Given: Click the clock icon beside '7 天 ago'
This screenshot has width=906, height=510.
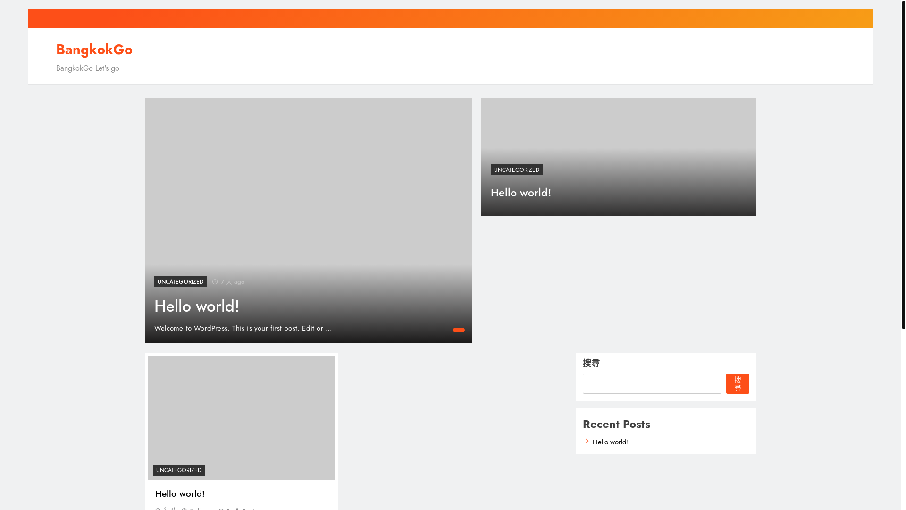Looking at the screenshot, I should tap(215, 282).
